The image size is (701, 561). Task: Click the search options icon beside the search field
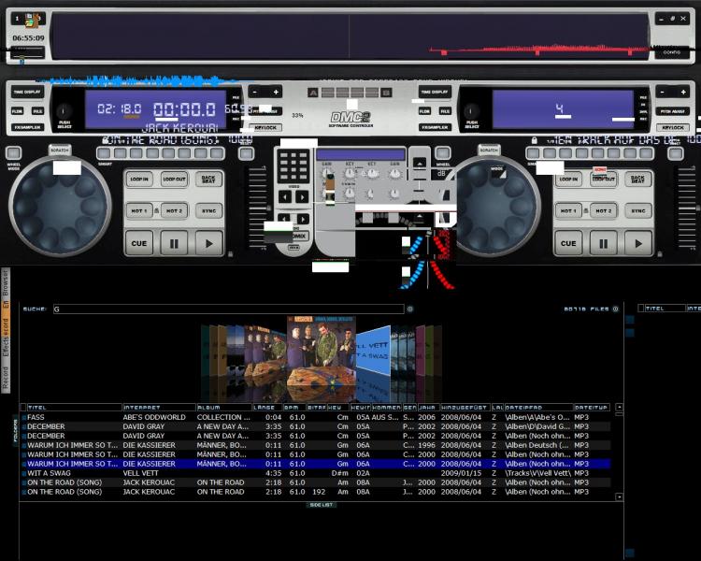point(410,309)
